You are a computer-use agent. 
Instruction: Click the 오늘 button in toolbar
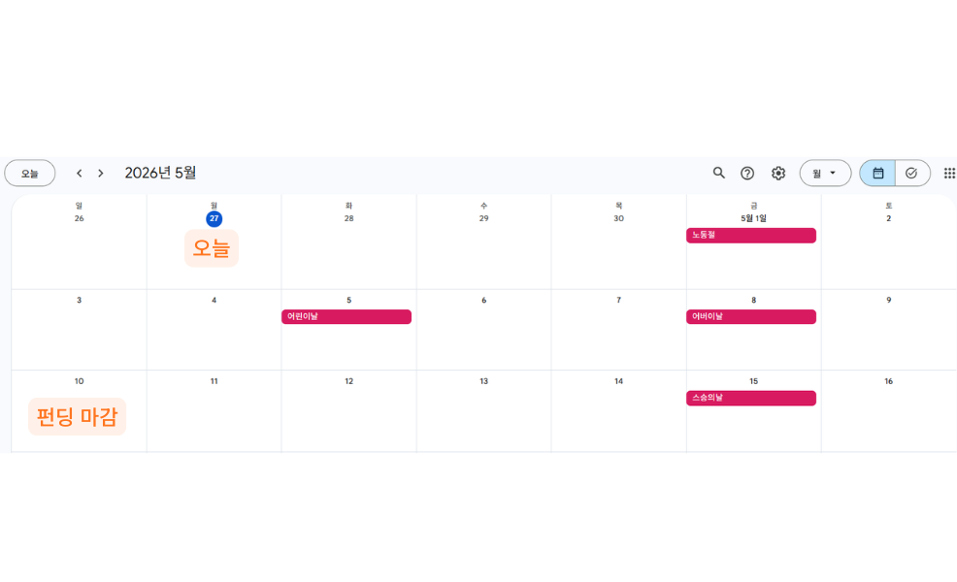click(x=30, y=174)
